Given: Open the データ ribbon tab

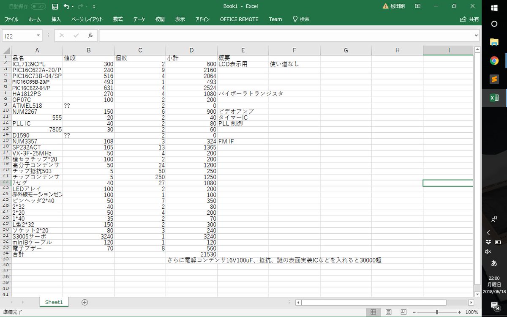Looking at the screenshot, I should (139, 19).
